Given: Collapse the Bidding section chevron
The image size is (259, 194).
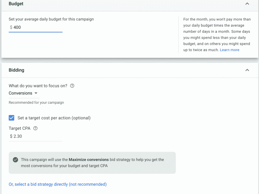Looking at the screenshot, I should coord(247,70).
